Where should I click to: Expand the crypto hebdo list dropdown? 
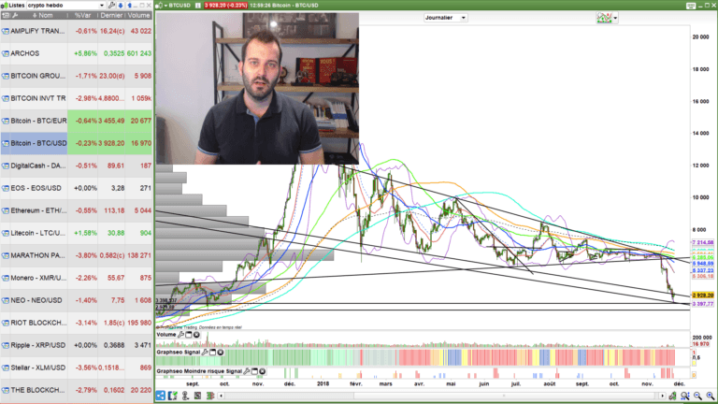point(99,5)
